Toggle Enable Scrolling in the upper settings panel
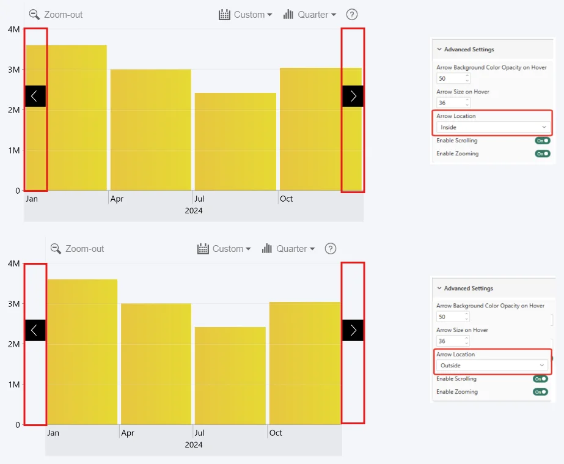Viewport: 564px width, 464px height. click(542, 141)
